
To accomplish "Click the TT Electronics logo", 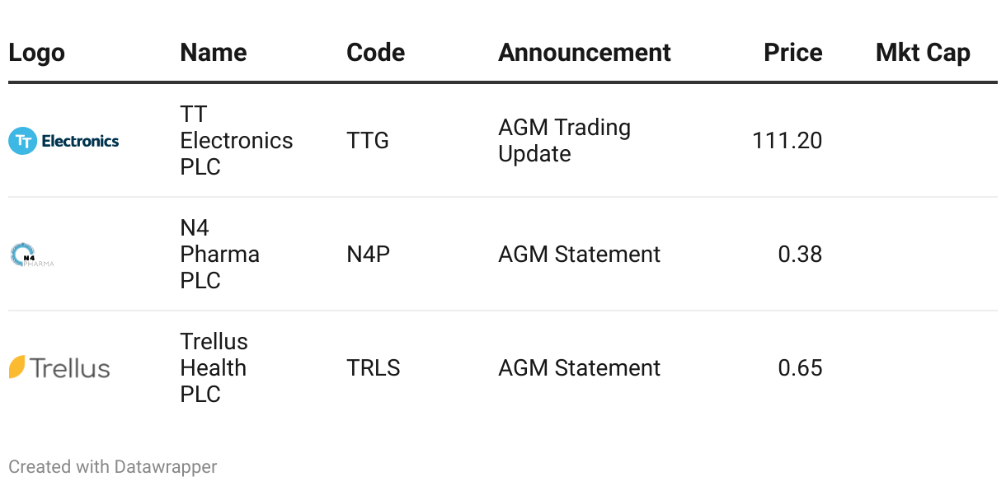I will click(x=63, y=141).
